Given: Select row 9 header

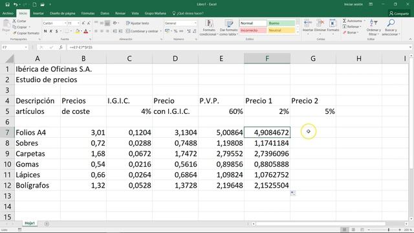Looking at the screenshot, I should [7, 153].
